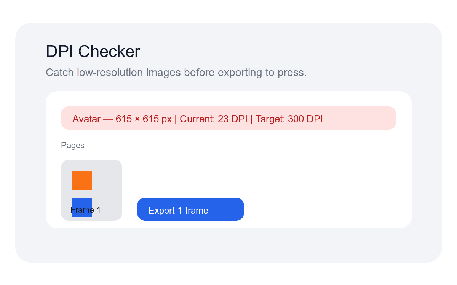This screenshot has height=285, width=457.
Task: Click the Export 1 frame button
Action: click(x=190, y=209)
